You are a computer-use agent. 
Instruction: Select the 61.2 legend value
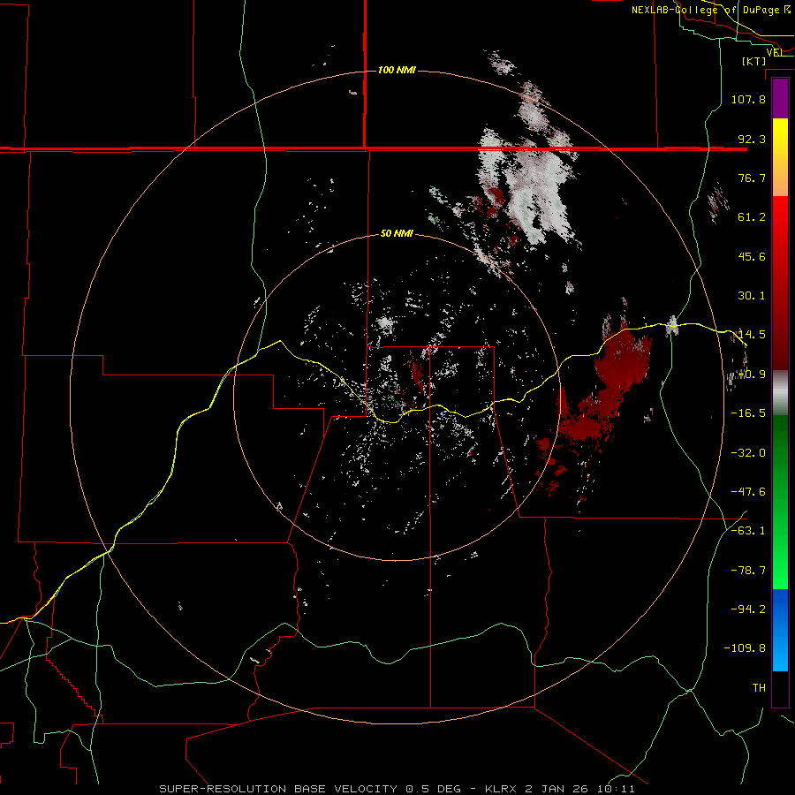point(752,217)
